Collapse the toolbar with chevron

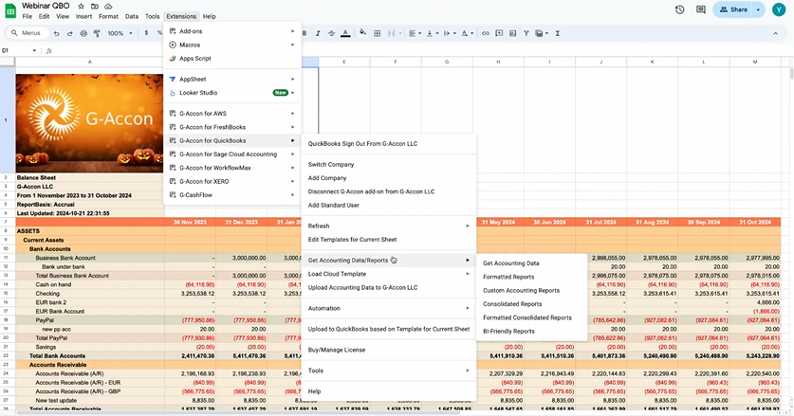(x=775, y=33)
